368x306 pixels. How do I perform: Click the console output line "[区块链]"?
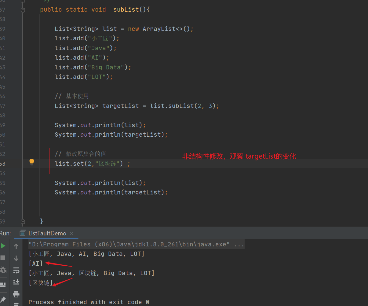click(x=41, y=283)
